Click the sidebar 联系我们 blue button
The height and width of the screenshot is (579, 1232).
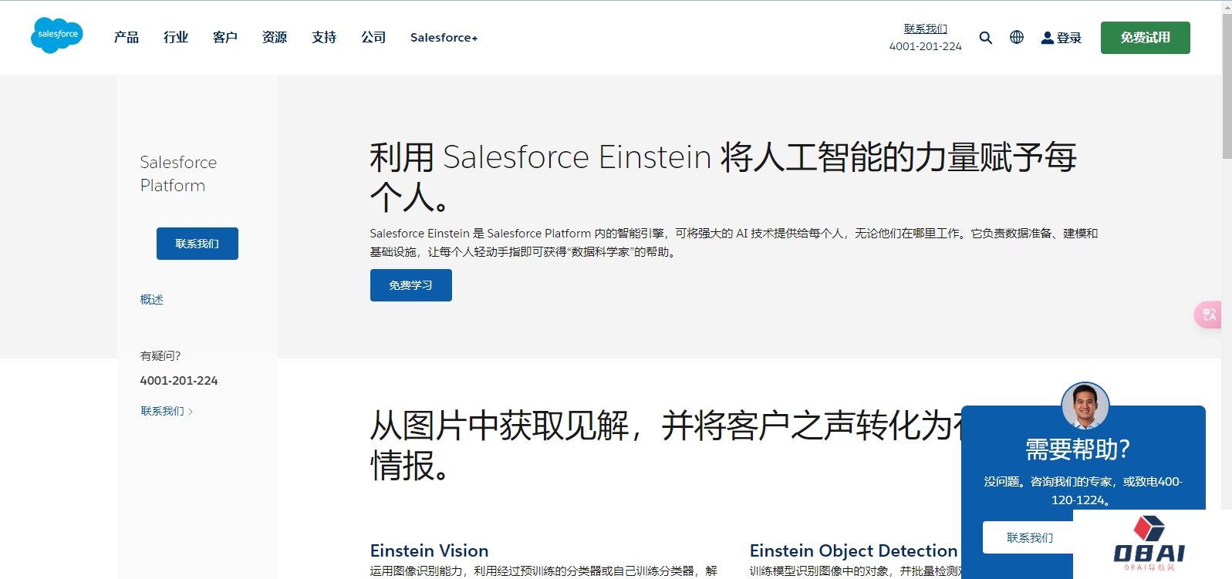click(x=197, y=244)
